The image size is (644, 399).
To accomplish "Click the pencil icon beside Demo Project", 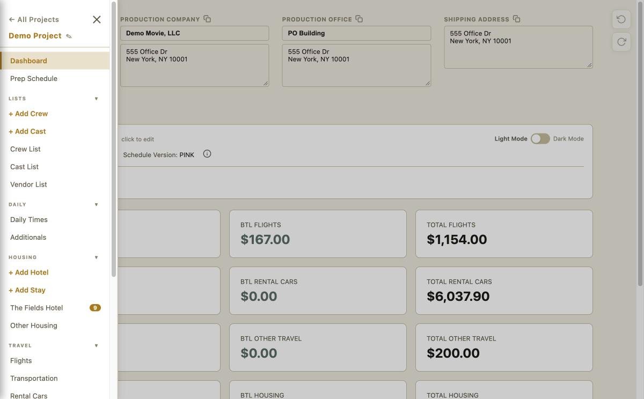I will (69, 36).
